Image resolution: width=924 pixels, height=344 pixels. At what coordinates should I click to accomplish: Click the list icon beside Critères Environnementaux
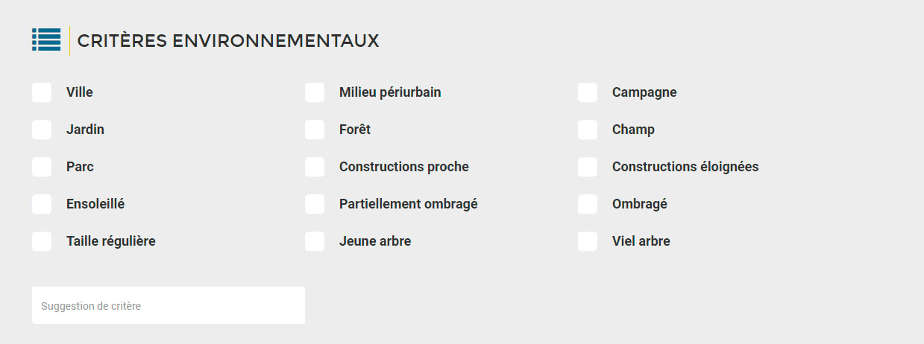pos(46,40)
